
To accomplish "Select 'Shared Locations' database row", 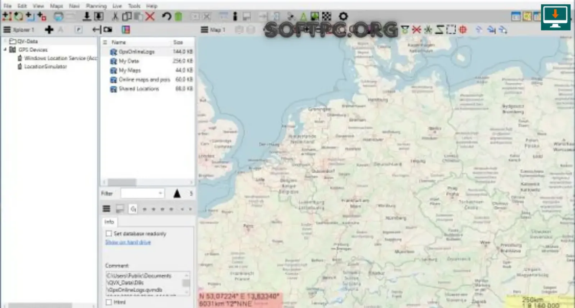I will point(148,89).
